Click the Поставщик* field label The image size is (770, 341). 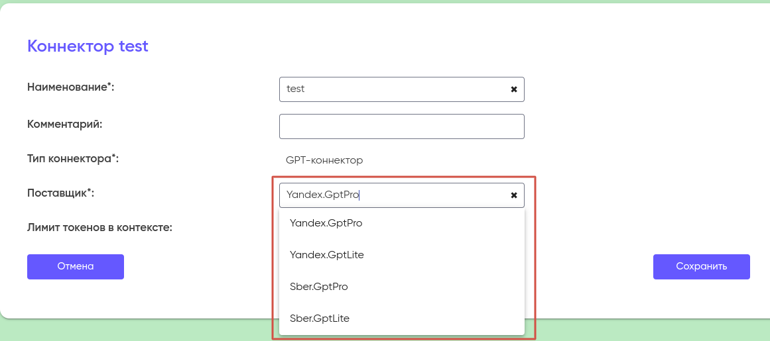click(x=60, y=193)
